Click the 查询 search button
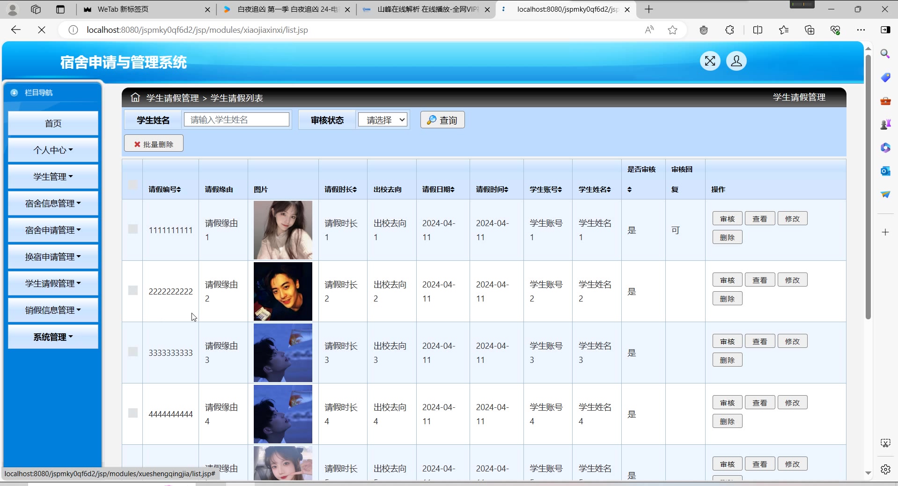This screenshot has height=486, width=898. point(442,120)
